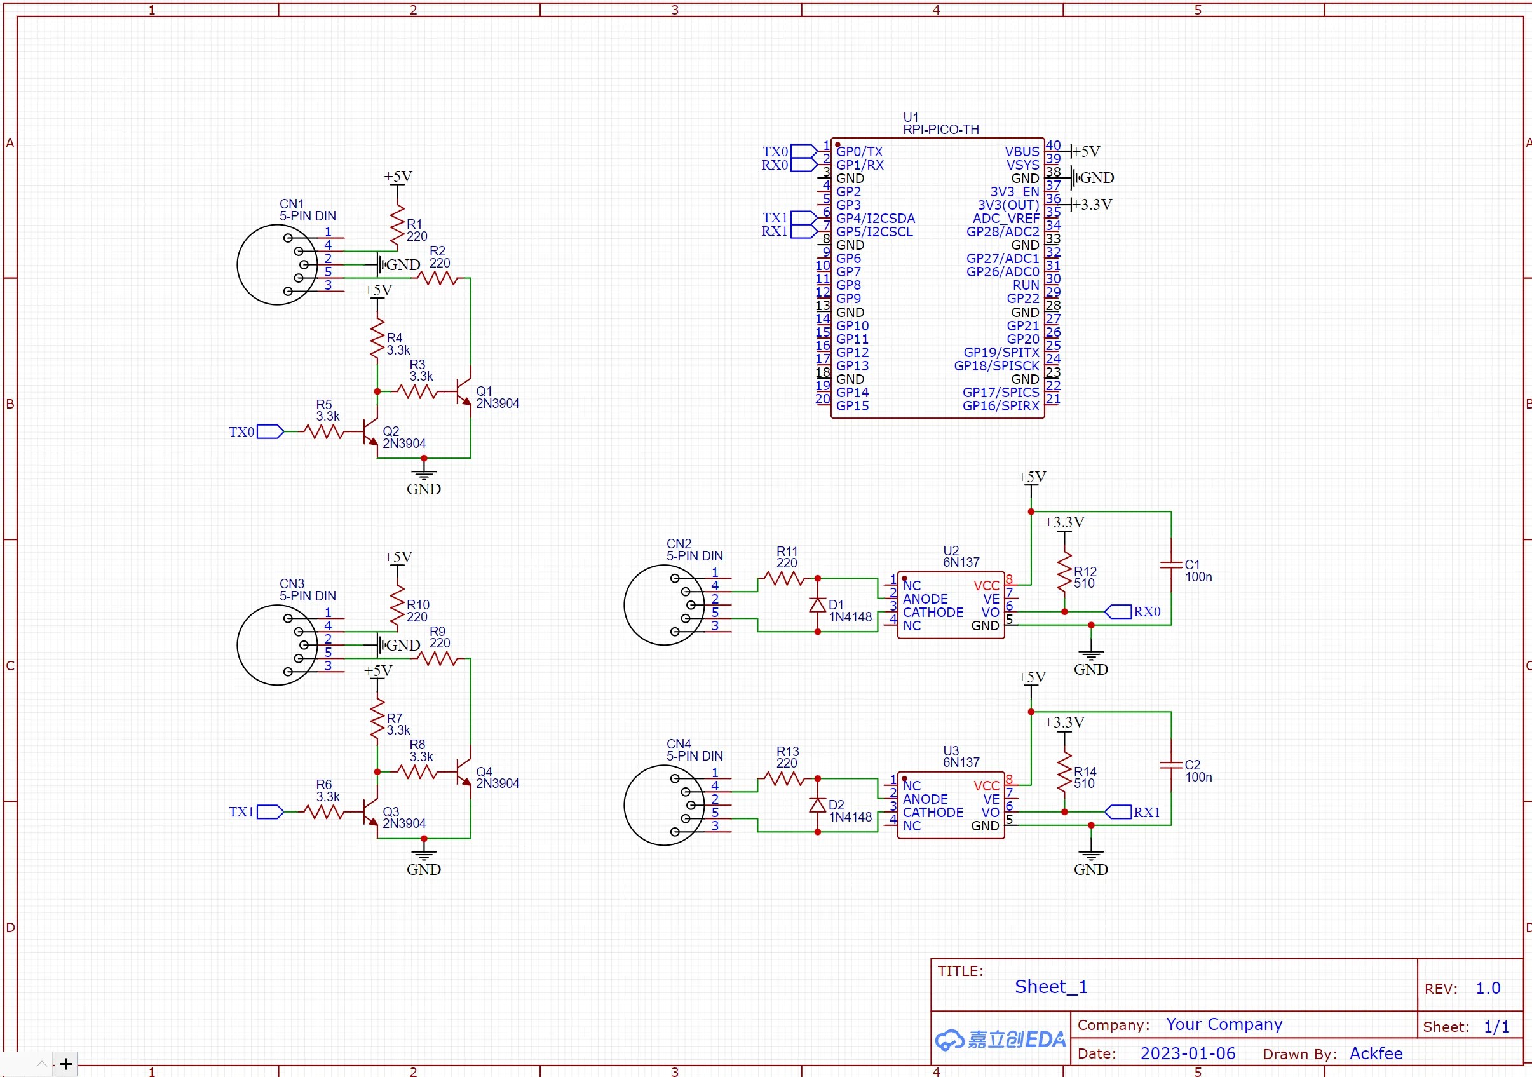Select resistor R2 220 symbol
The image size is (1532, 1077).
438,278
